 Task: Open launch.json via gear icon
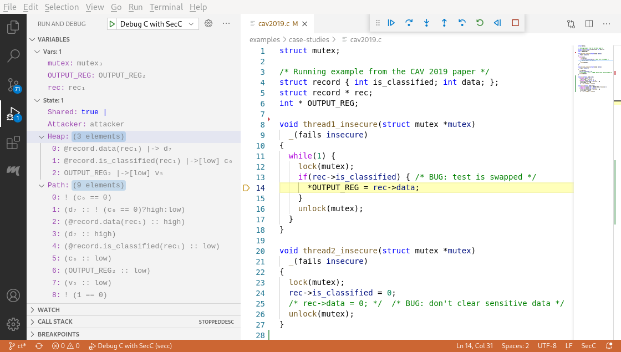pyautogui.click(x=208, y=23)
